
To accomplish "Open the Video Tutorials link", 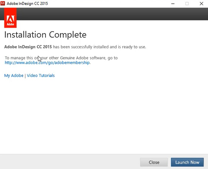I will click(41, 76).
